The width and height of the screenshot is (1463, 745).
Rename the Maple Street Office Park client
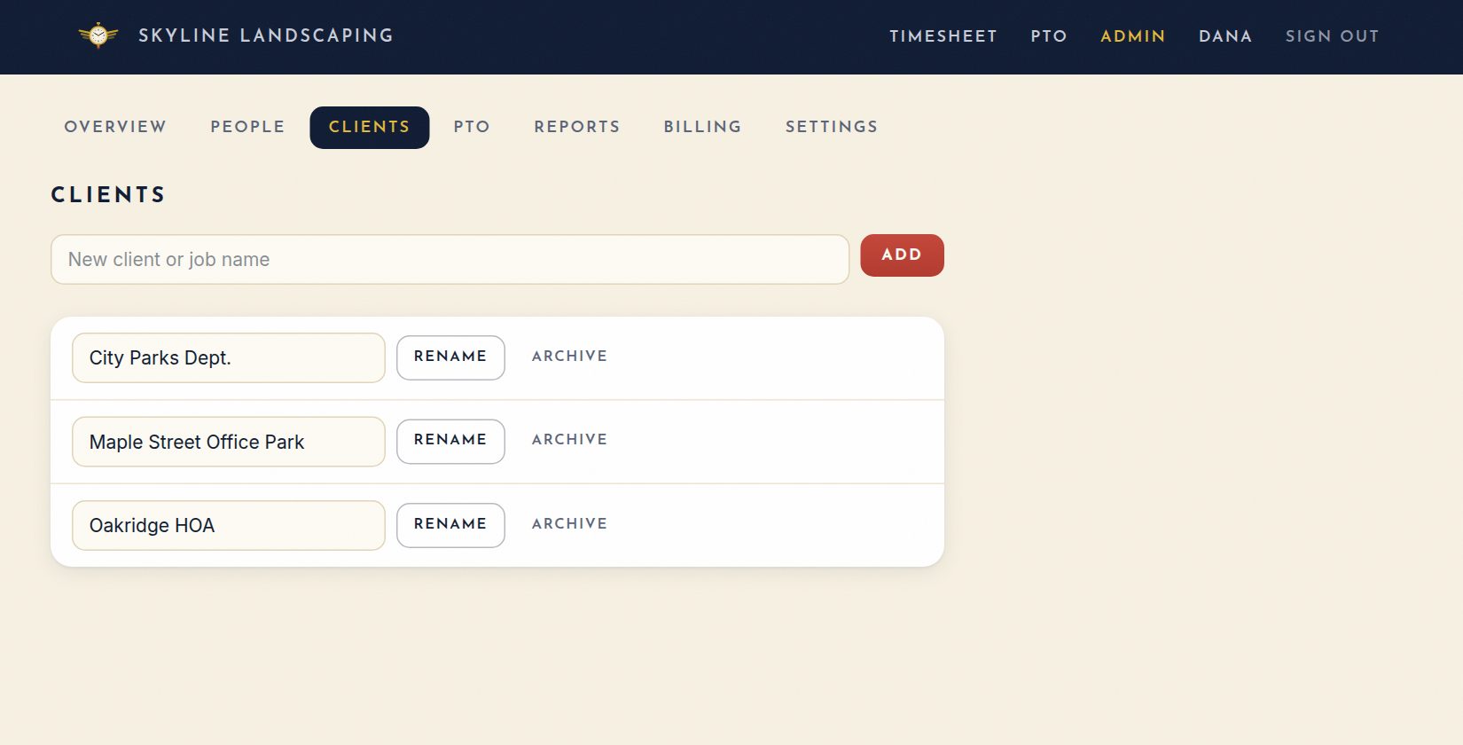pos(450,441)
